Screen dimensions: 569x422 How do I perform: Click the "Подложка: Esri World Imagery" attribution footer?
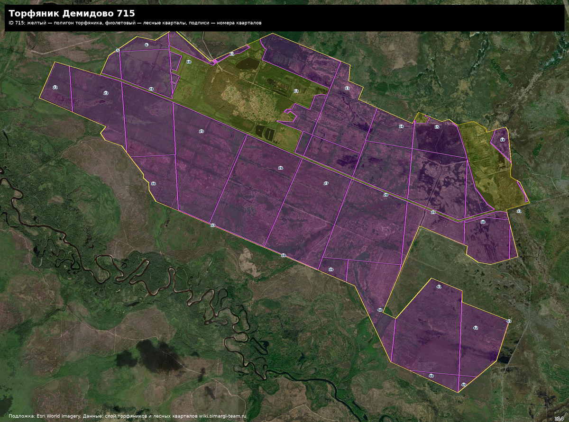tap(128, 415)
